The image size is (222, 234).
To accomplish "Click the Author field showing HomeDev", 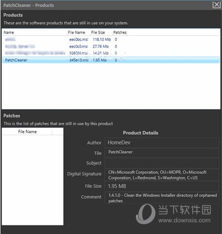I will (162, 143).
